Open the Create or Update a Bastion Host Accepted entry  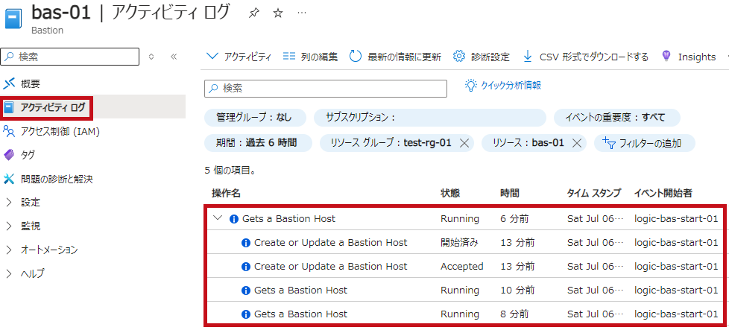[x=330, y=267]
